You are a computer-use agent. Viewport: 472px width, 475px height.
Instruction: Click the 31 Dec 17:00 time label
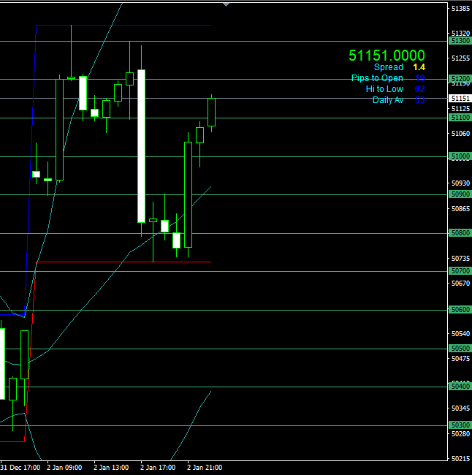(20, 467)
